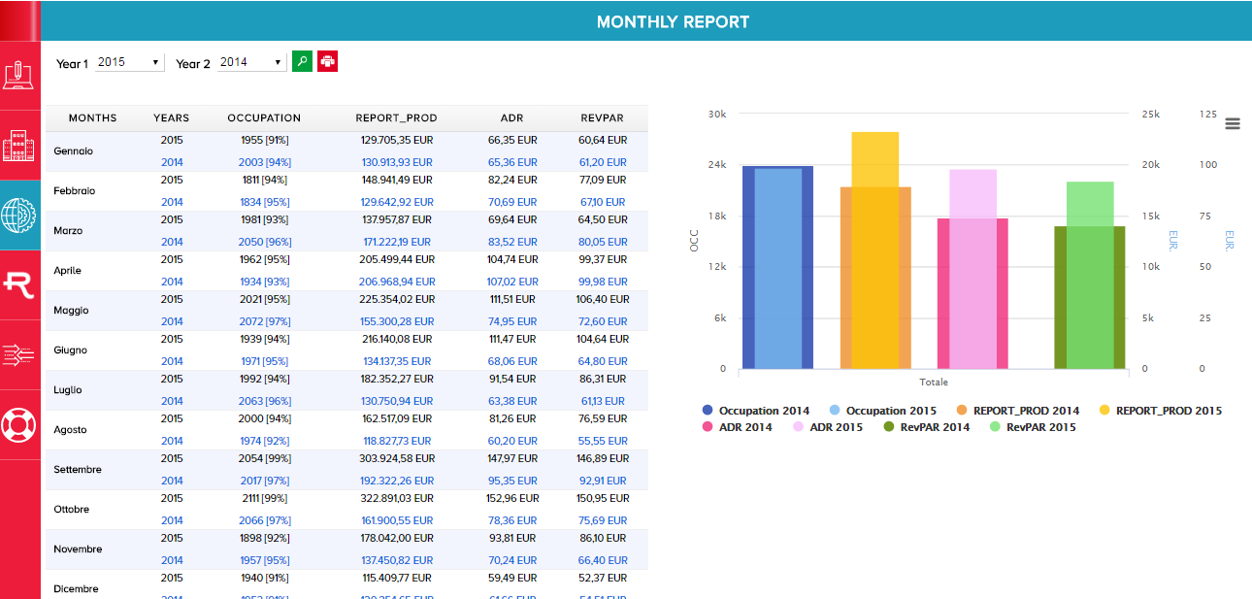1252x599 pixels.
Task: Click the Novembre month row label
Action: [78, 549]
